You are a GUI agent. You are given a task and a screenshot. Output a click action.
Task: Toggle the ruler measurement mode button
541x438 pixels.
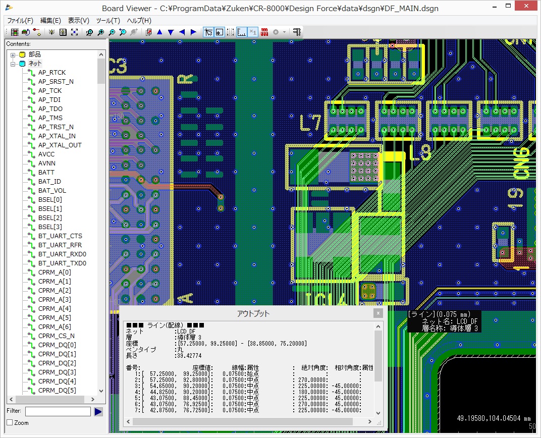click(x=241, y=32)
